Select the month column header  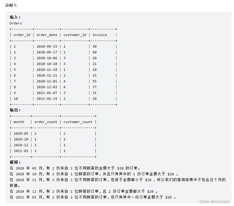(19, 122)
